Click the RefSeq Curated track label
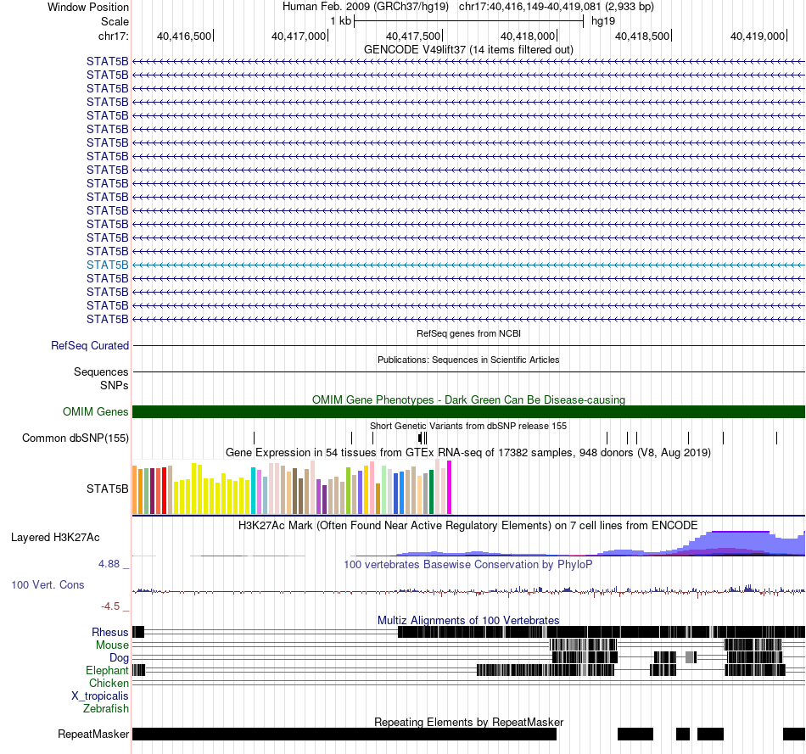 tap(89, 345)
